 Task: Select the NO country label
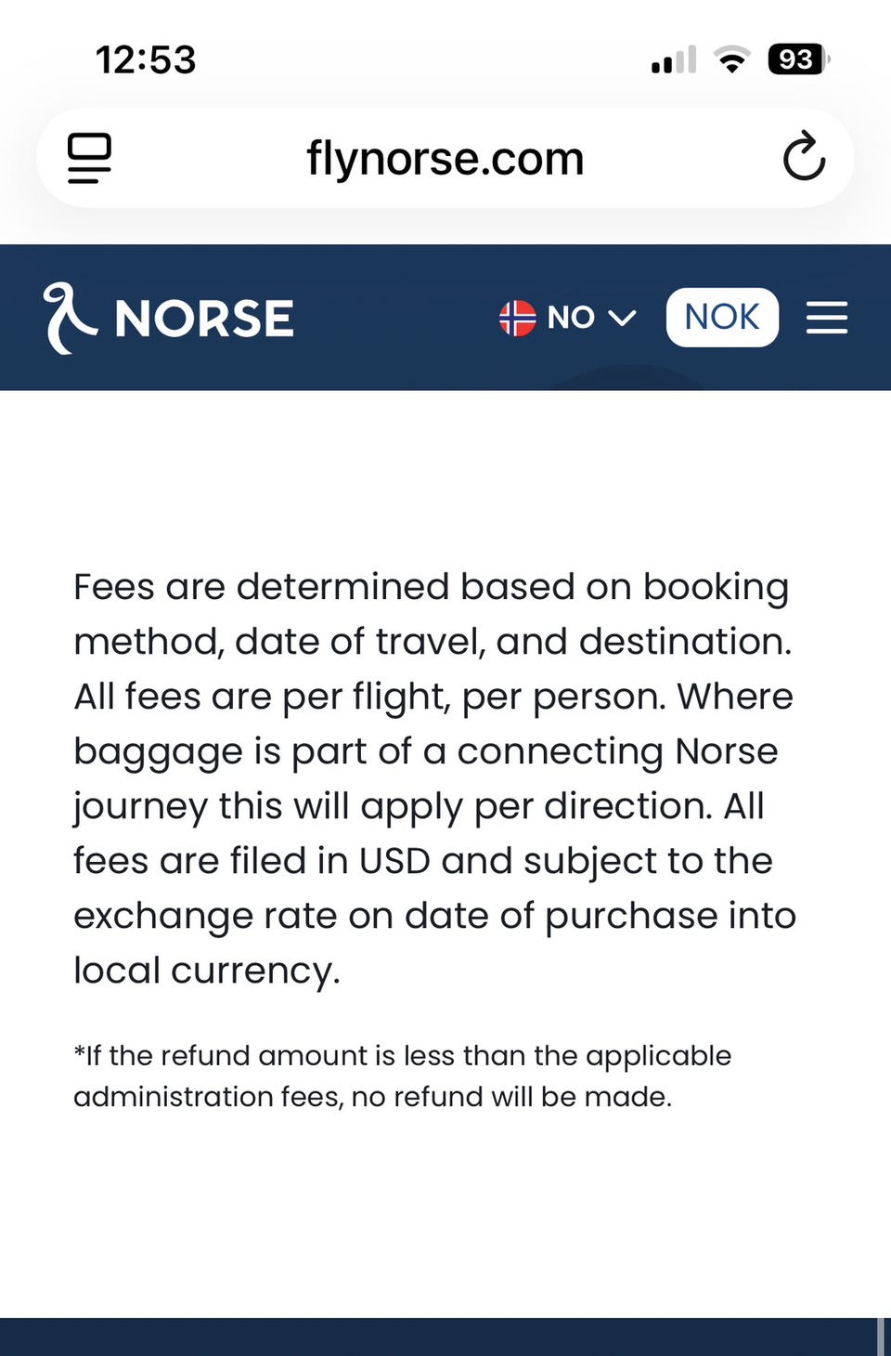point(571,318)
